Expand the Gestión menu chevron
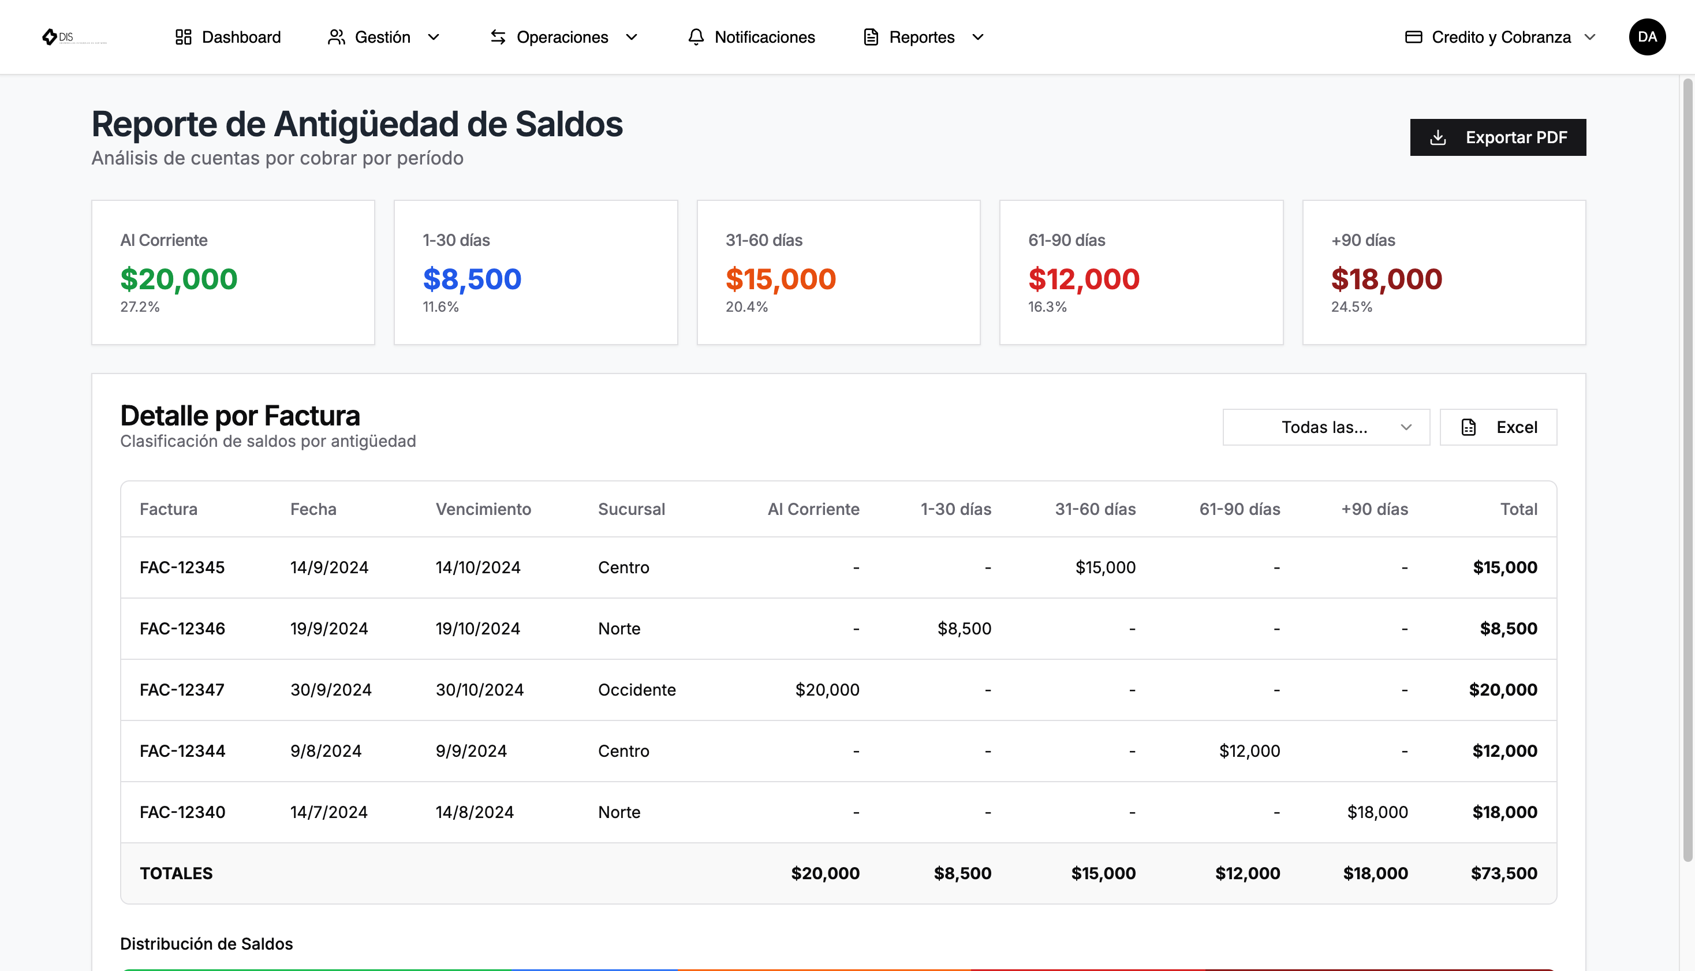The image size is (1695, 971). coord(434,37)
